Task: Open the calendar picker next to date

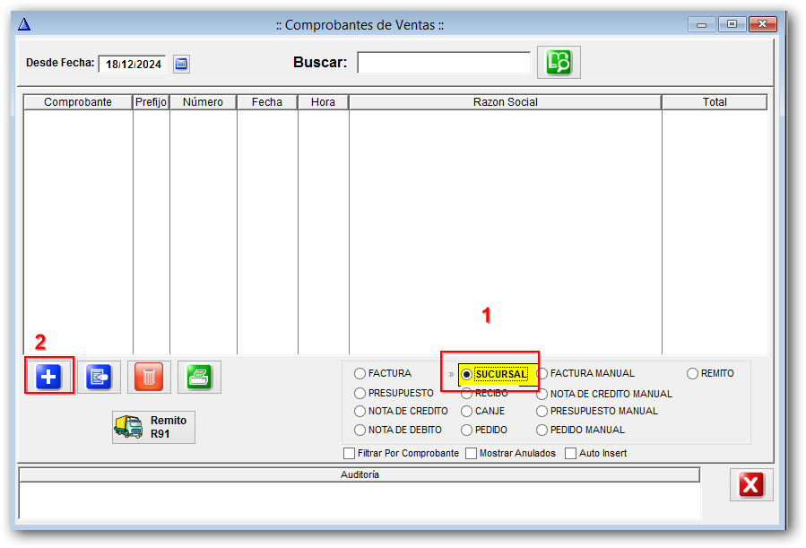Action: pyautogui.click(x=181, y=64)
